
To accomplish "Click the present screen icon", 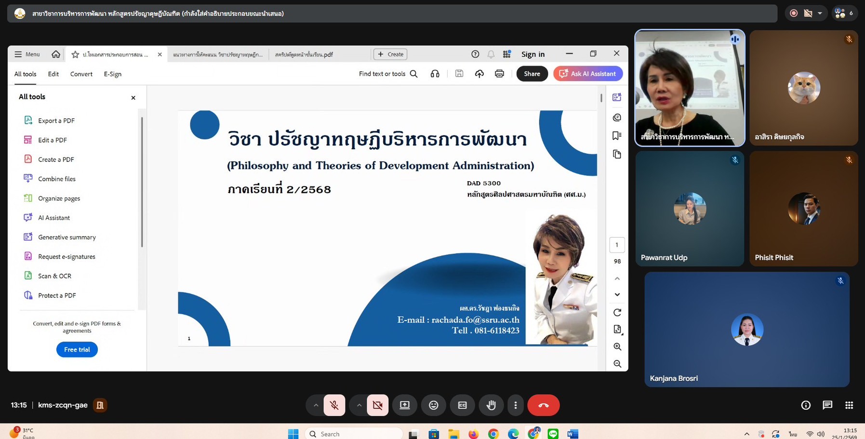I will click(x=405, y=405).
